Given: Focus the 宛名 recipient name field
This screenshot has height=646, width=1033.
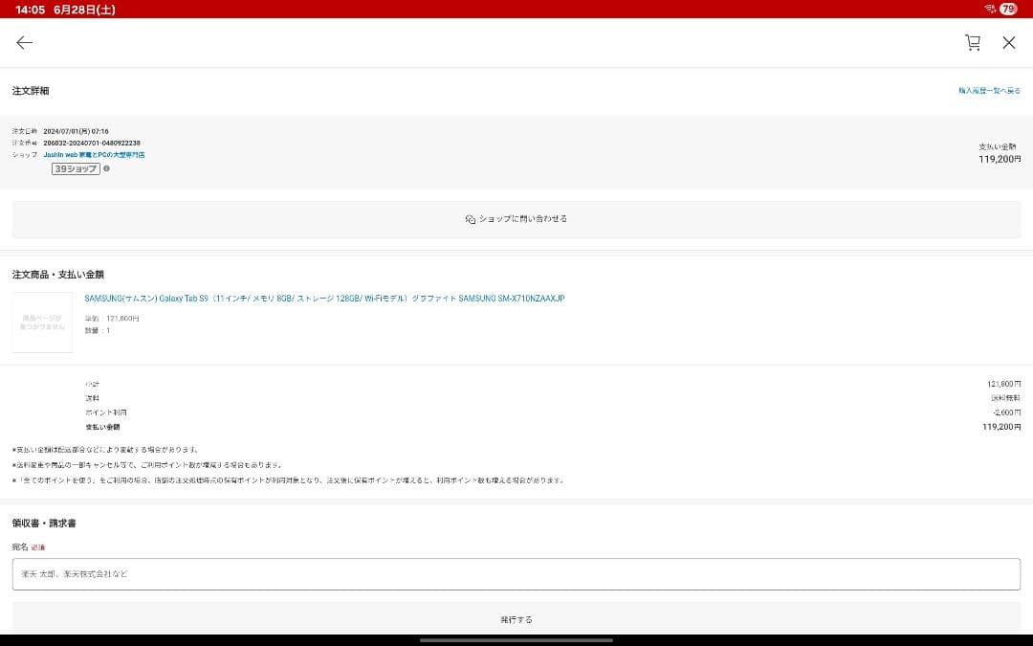Looking at the screenshot, I should pos(516,574).
